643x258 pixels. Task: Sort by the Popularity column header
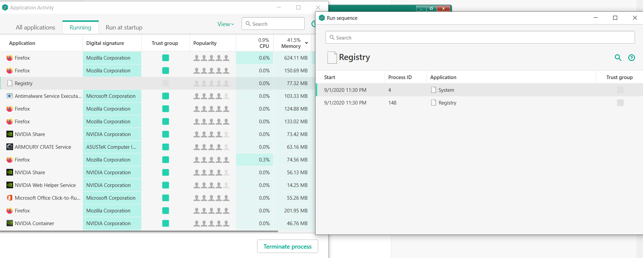205,43
